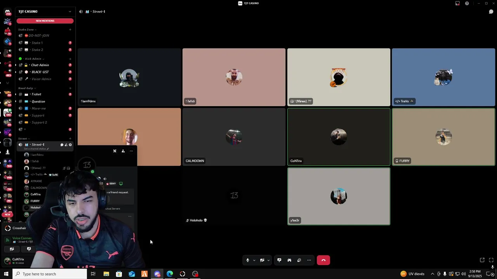Viewport: 497px width, 279px height.
Task: Open microphone input options arrow
Action: 254,260
